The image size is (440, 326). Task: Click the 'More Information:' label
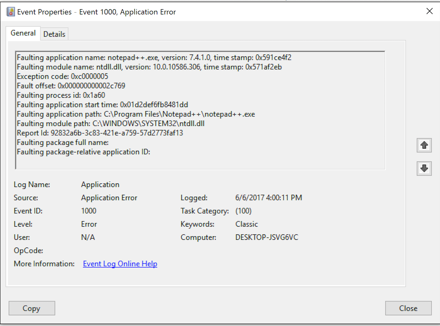point(44,264)
